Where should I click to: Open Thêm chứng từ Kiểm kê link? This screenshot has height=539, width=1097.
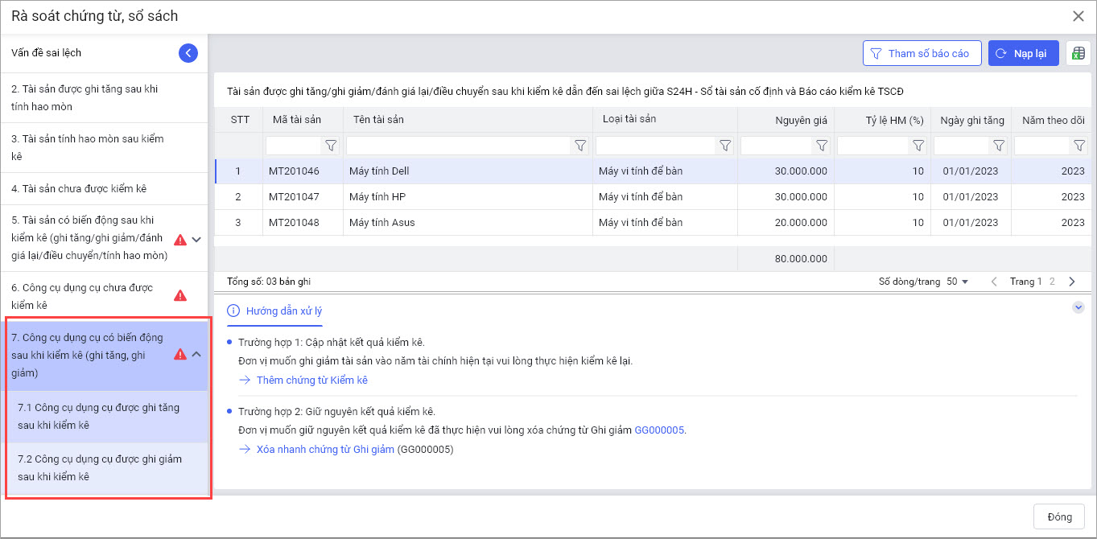point(311,380)
